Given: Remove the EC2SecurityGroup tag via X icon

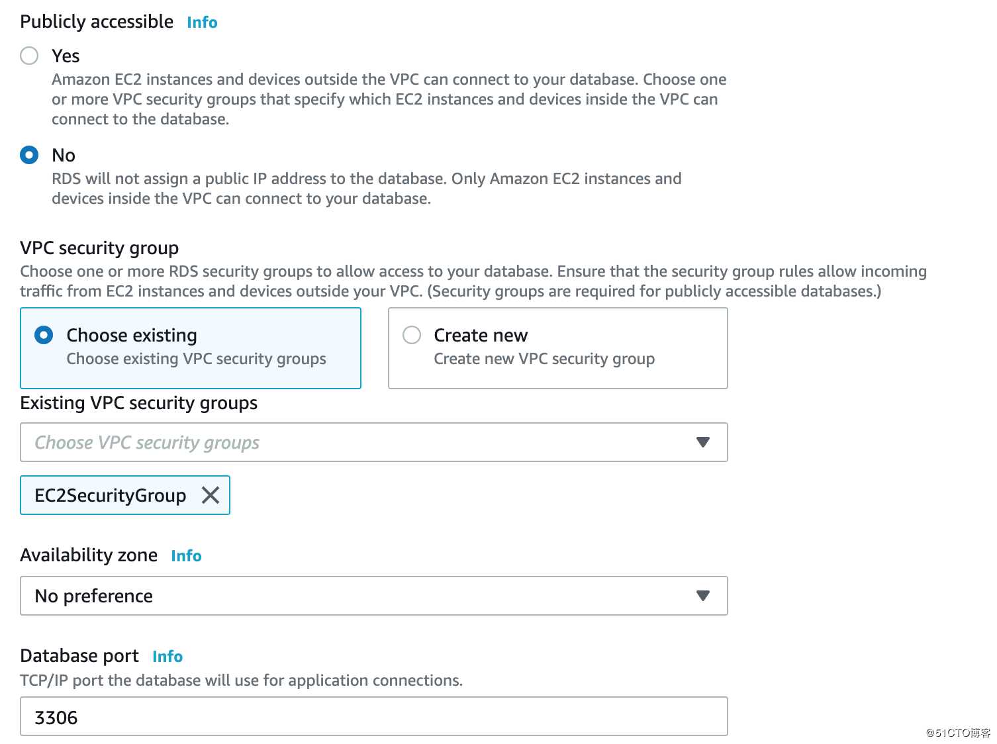Looking at the screenshot, I should point(211,495).
